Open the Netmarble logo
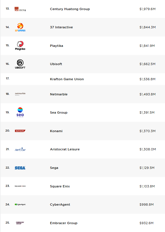Image resolution: width=165 pixels, height=232 pixels. pyautogui.click(x=20, y=94)
